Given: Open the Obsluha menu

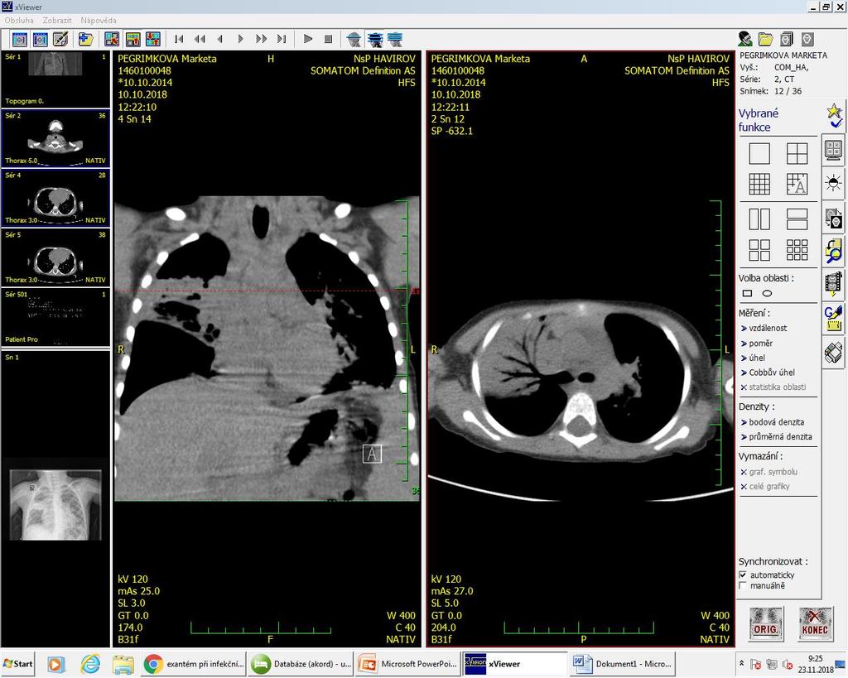Looking at the screenshot, I should [19, 20].
